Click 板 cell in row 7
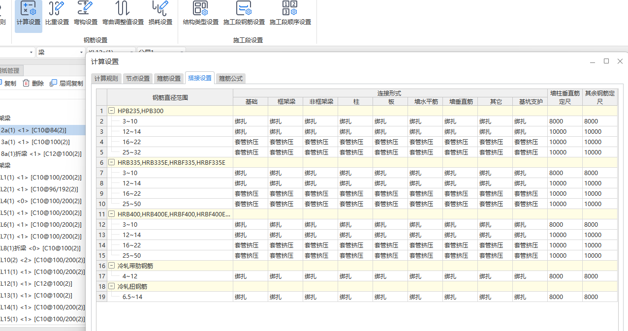This screenshot has width=628, height=331. pos(390,173)
